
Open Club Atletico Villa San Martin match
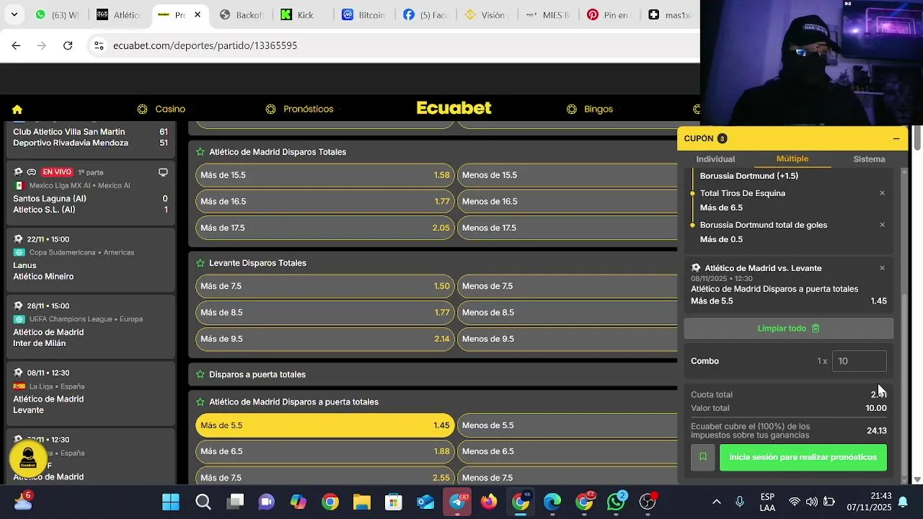(x=91, y=138)
